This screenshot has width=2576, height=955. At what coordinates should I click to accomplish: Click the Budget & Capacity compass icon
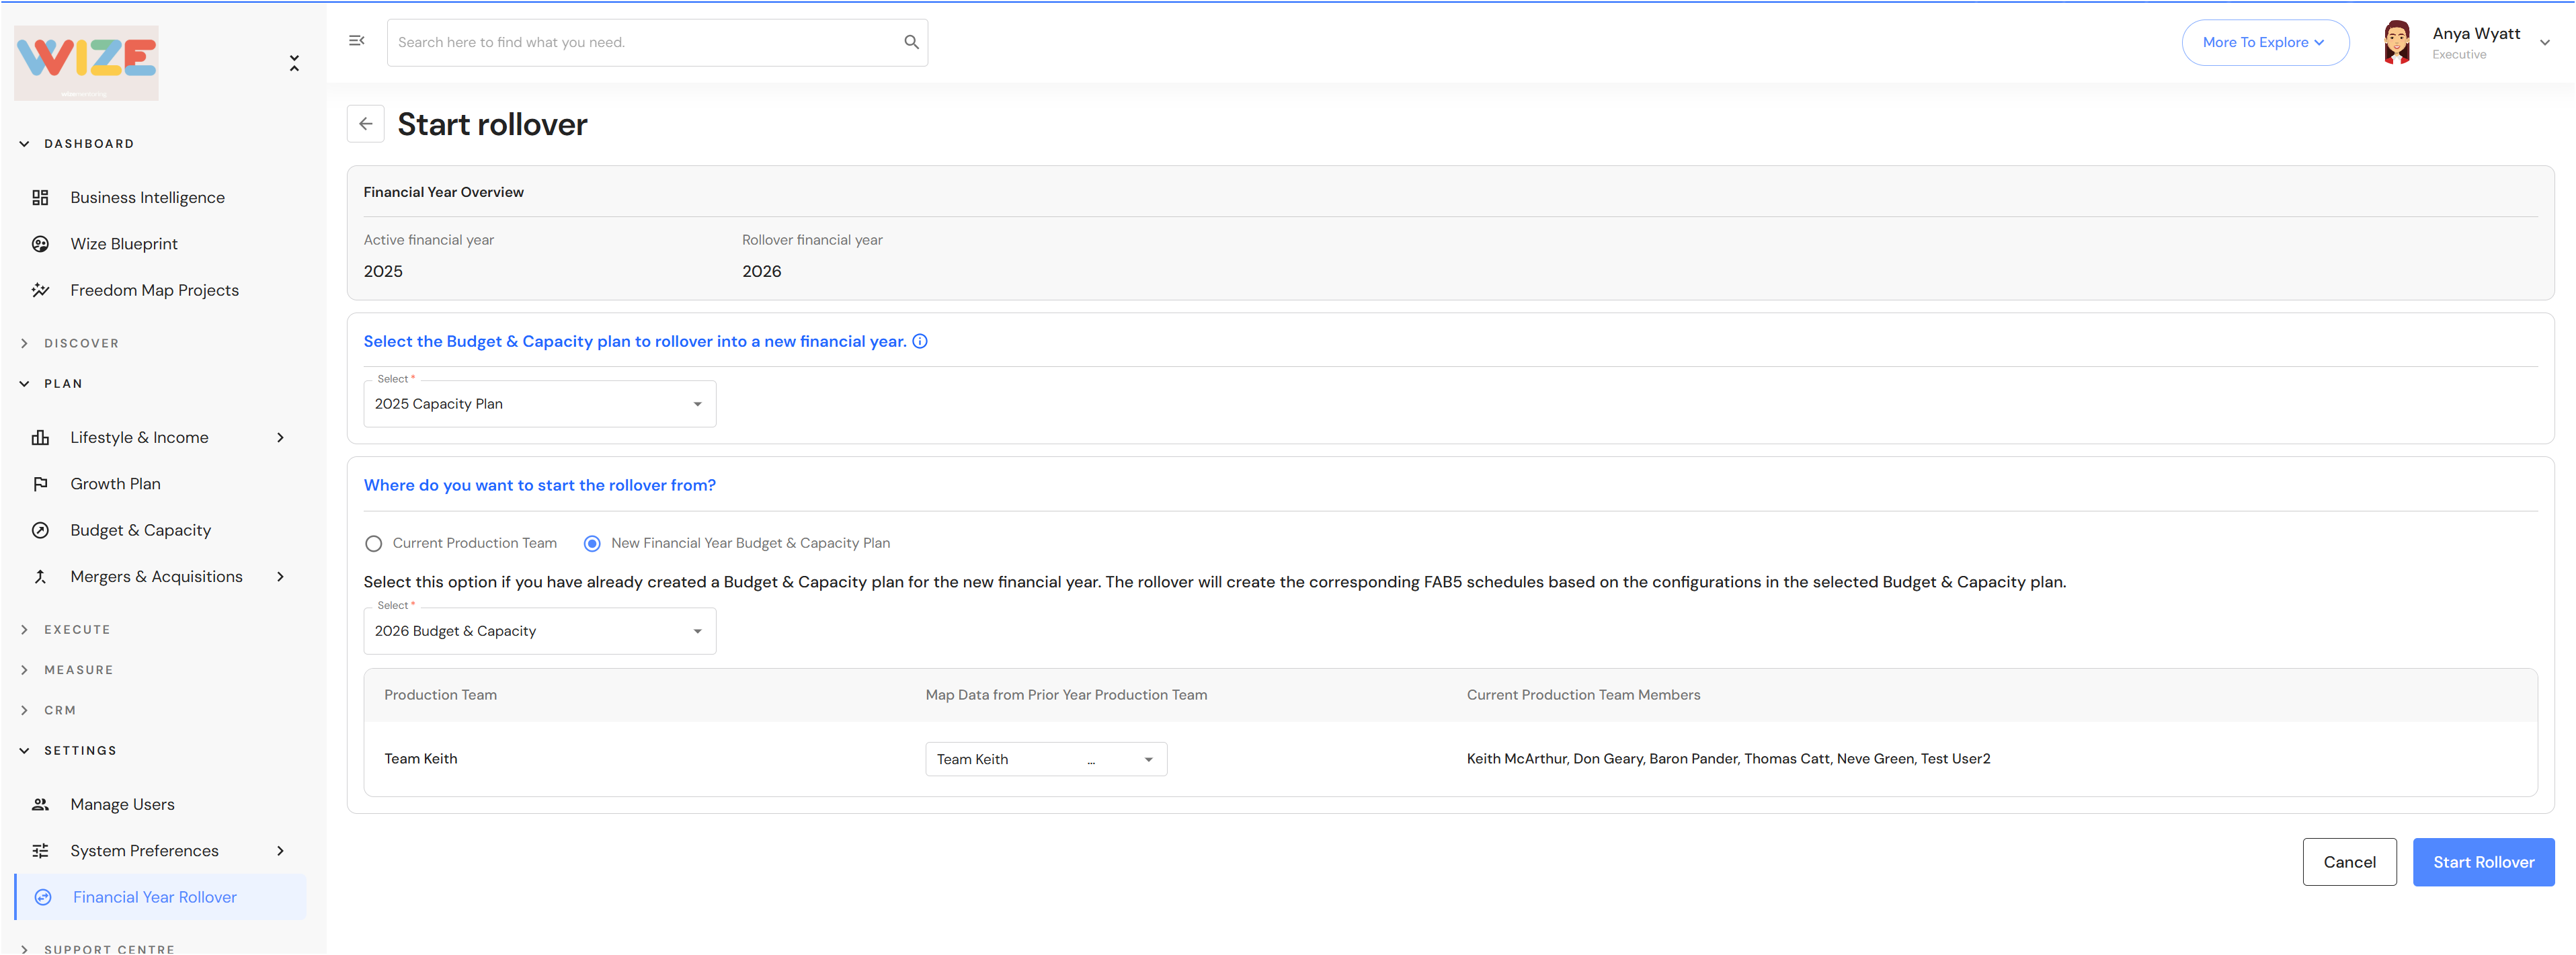coord(40,530)
